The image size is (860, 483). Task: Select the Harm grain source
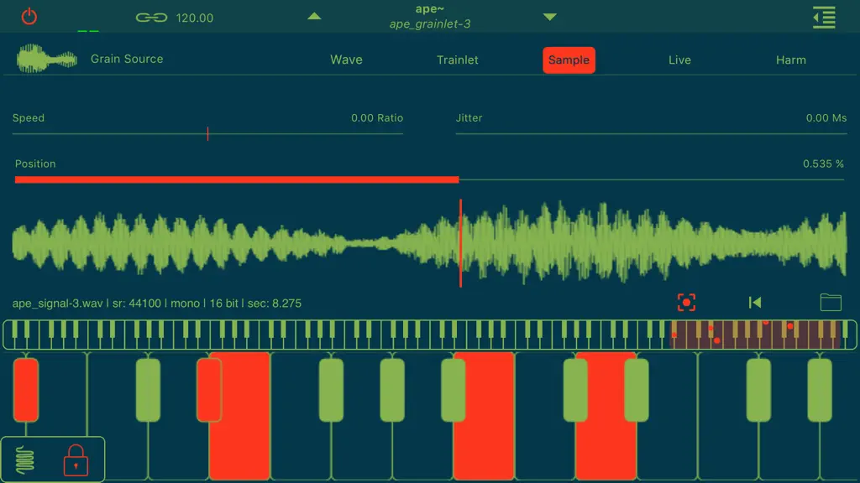click(791, 60)
